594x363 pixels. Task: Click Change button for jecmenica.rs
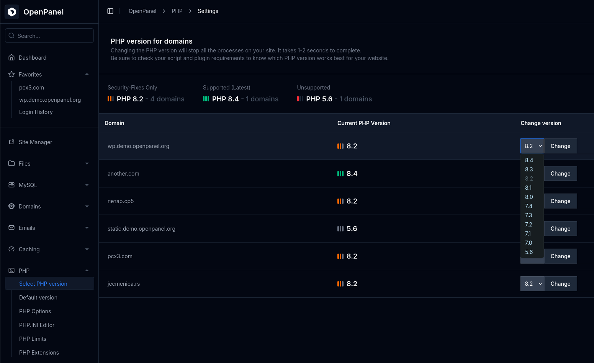tap(560, 283)
